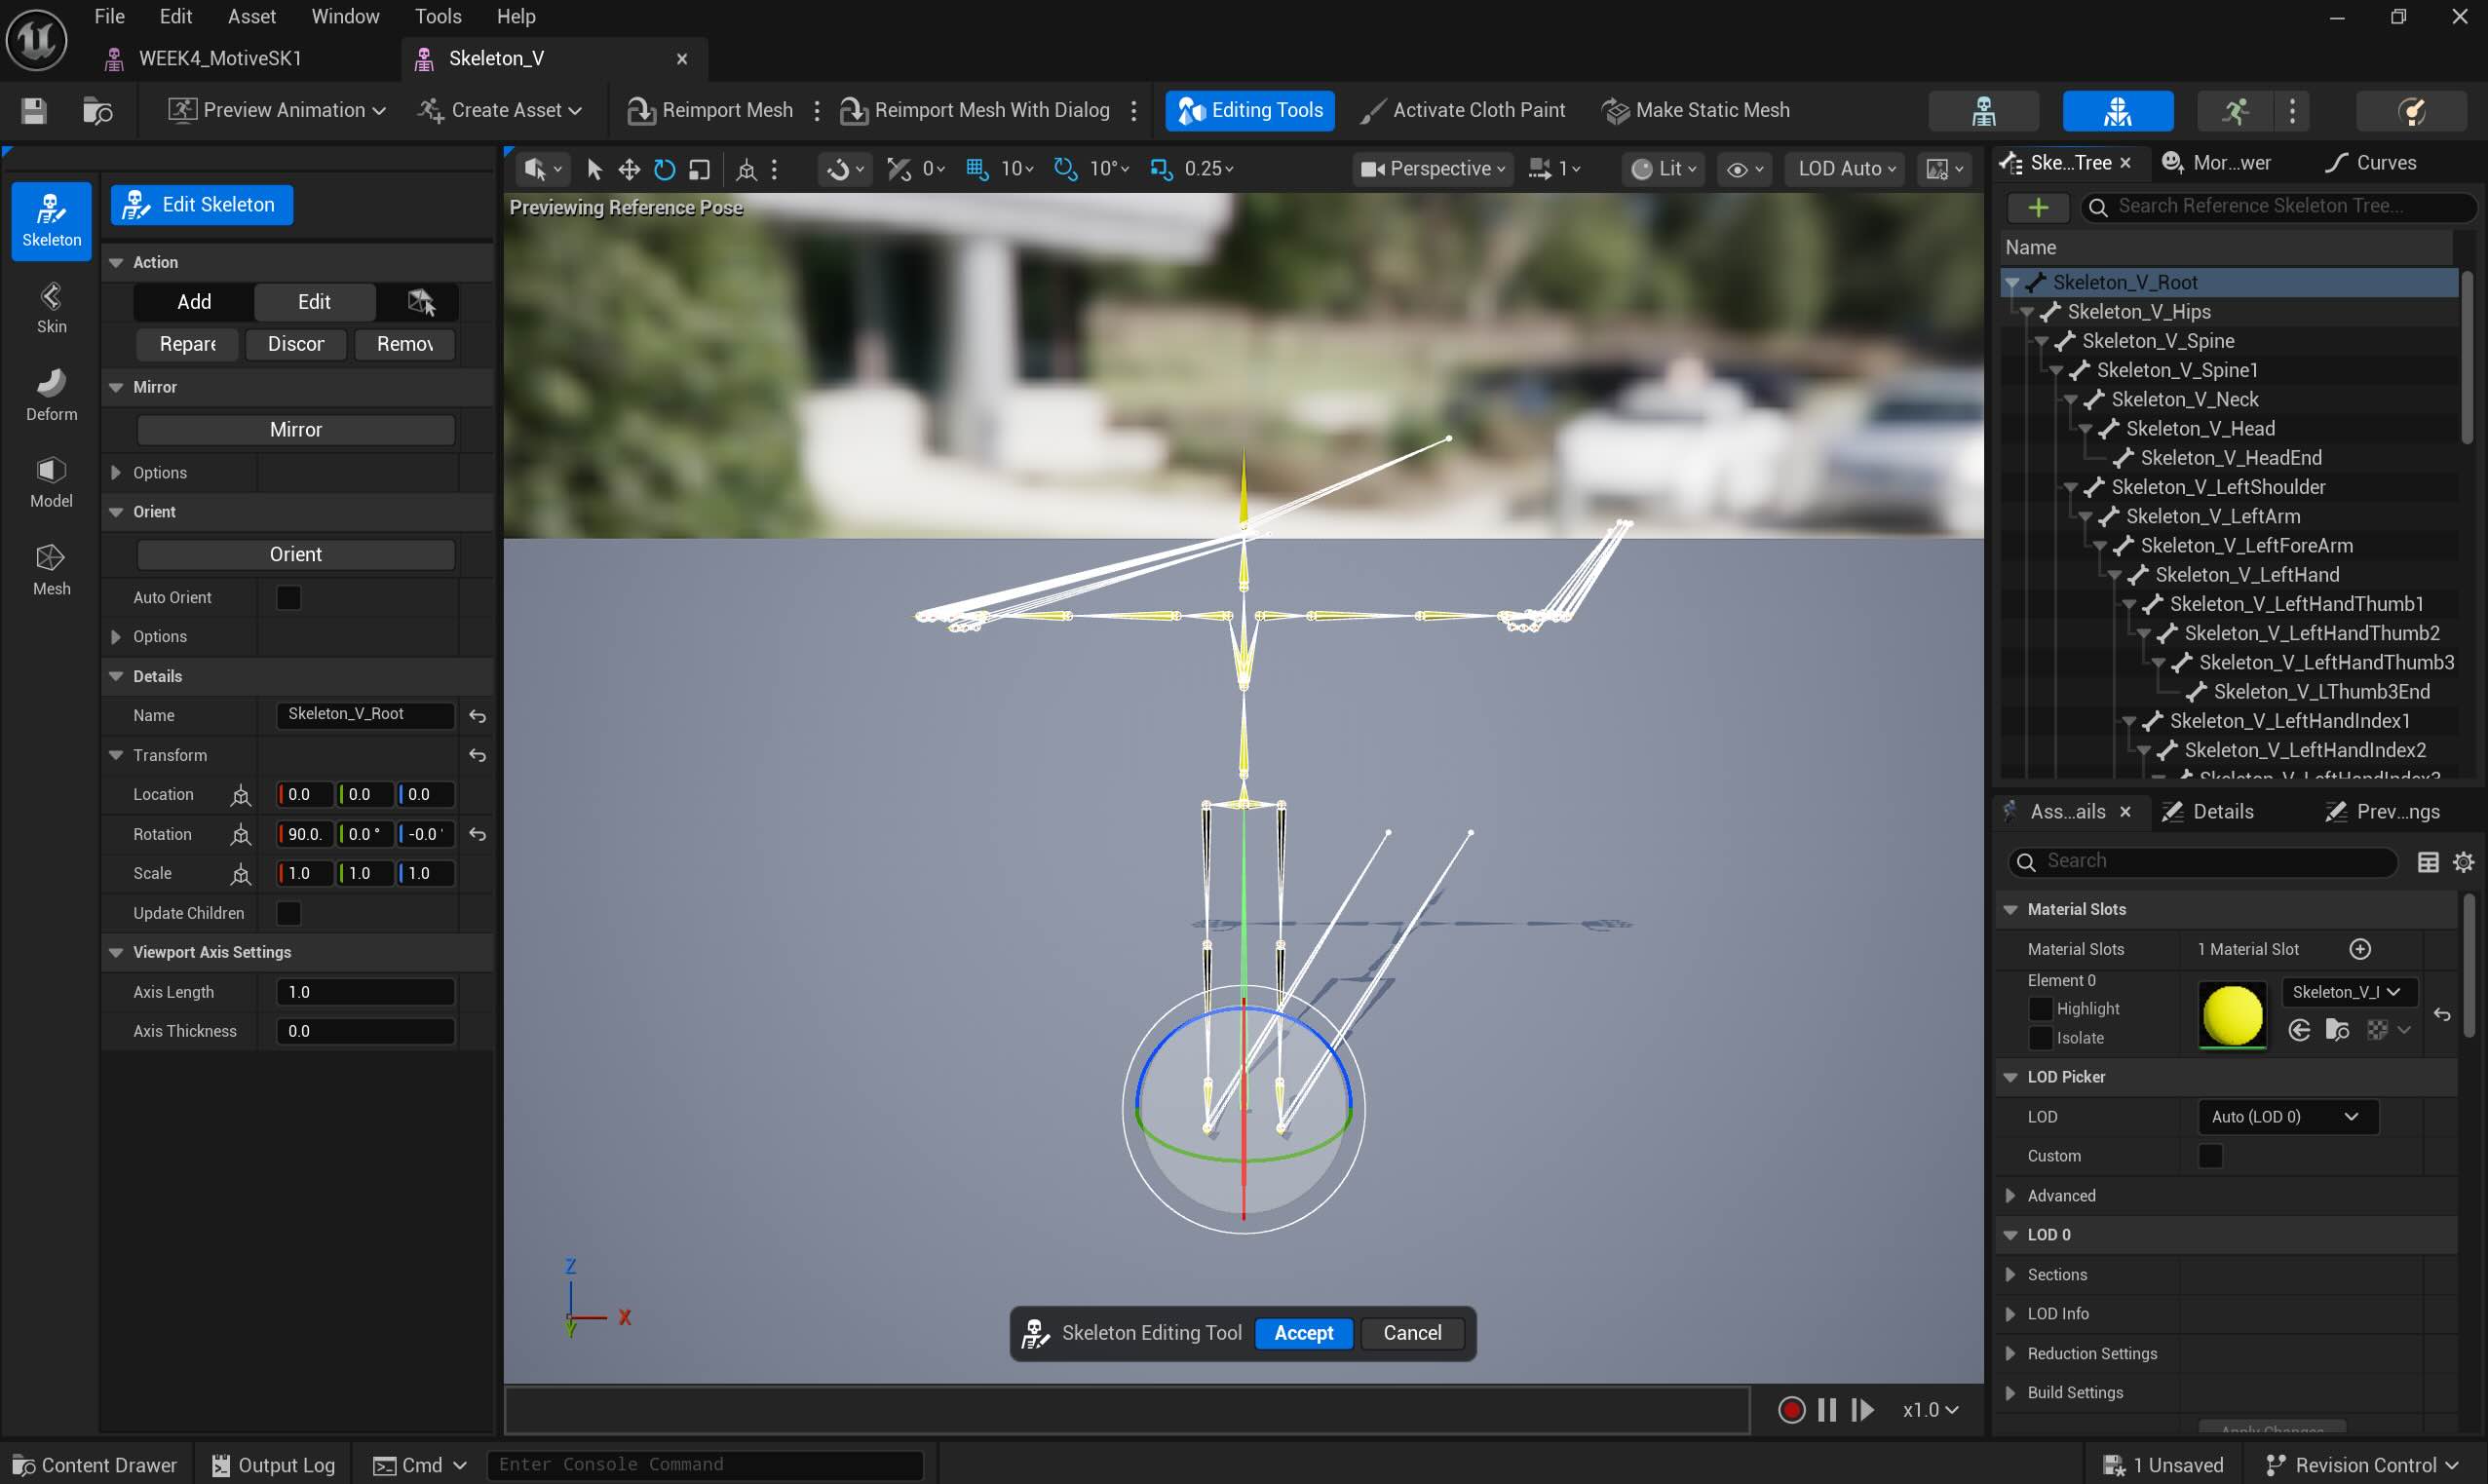Switch to the Curves tab

[2372, 163]
